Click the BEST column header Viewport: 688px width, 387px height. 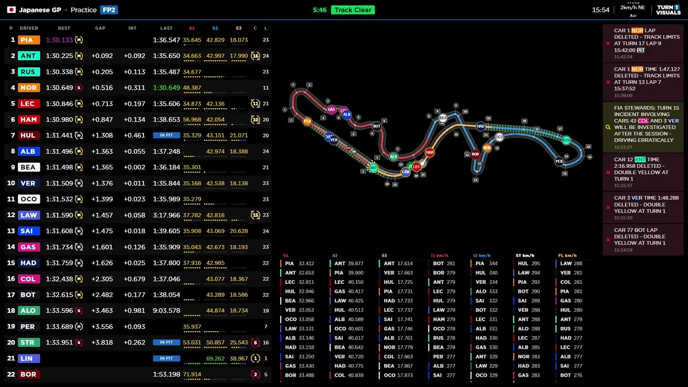[x=64, y=28]
